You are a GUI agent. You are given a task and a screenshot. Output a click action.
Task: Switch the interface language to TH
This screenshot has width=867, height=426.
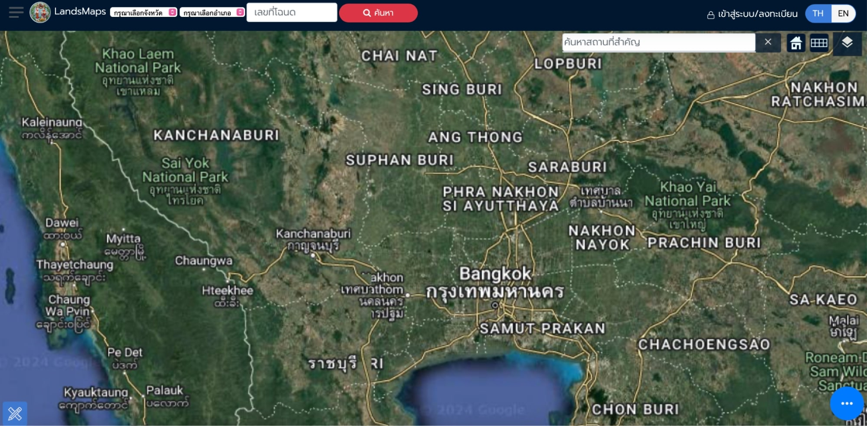(x=817, y=13)
